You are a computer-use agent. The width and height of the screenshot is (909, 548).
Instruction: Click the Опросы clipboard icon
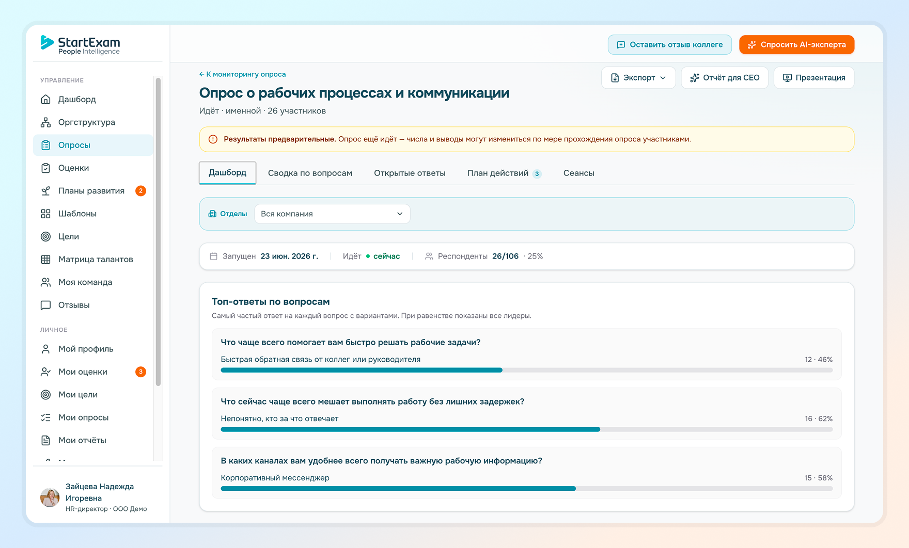pos(46,145)
